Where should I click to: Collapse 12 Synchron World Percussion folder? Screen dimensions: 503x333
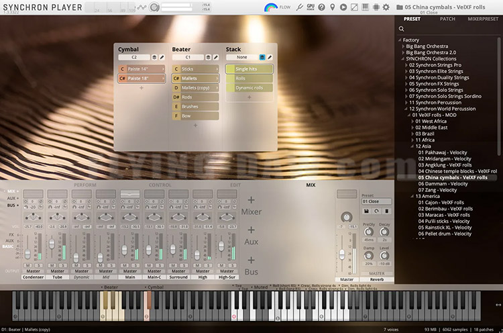coord(406,109)
